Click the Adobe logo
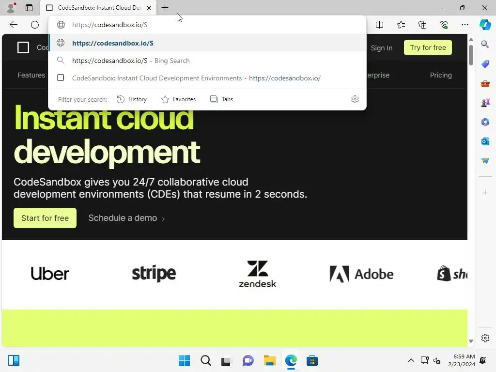496x372 pixels. 361,274
